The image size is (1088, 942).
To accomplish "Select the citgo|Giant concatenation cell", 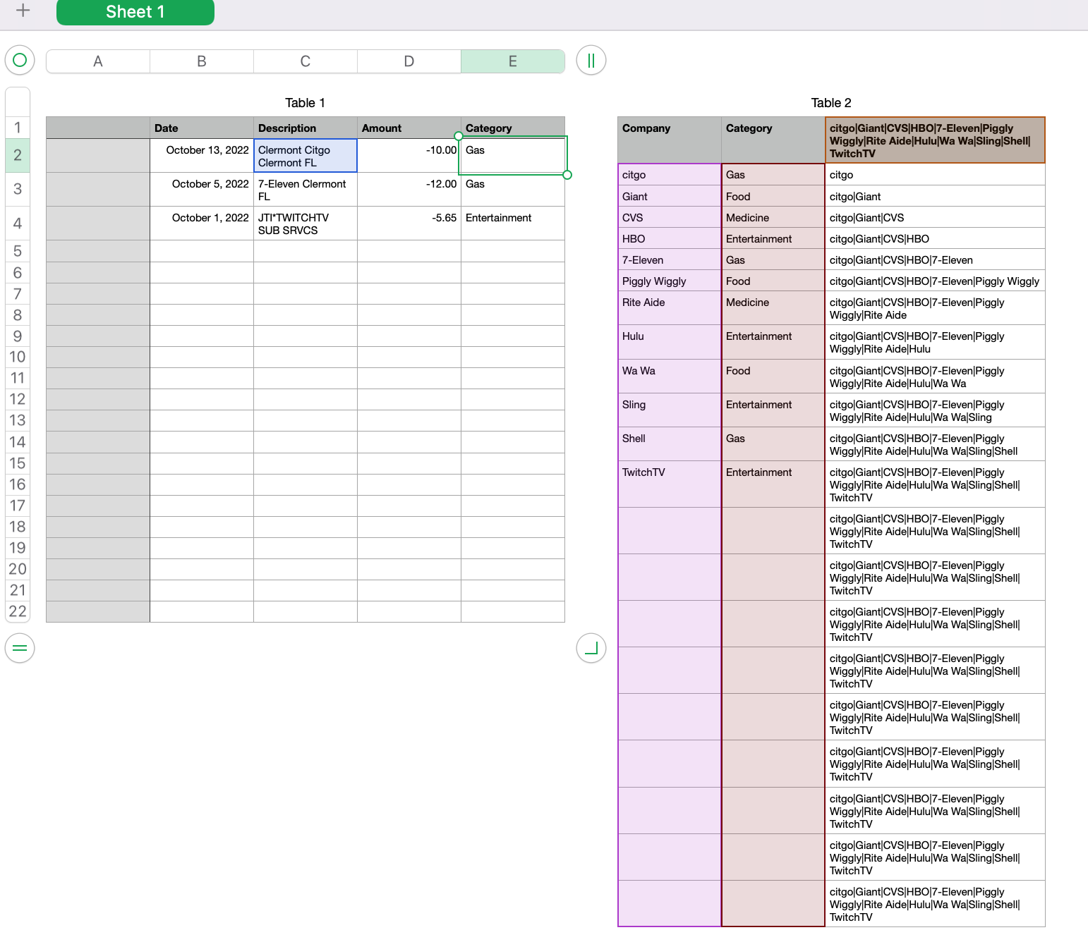I will (x=935, y=196).
